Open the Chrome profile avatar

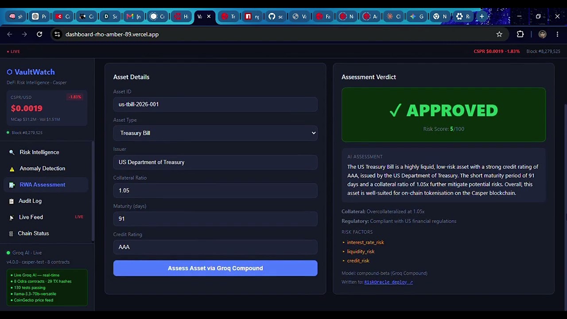point(542,34)
